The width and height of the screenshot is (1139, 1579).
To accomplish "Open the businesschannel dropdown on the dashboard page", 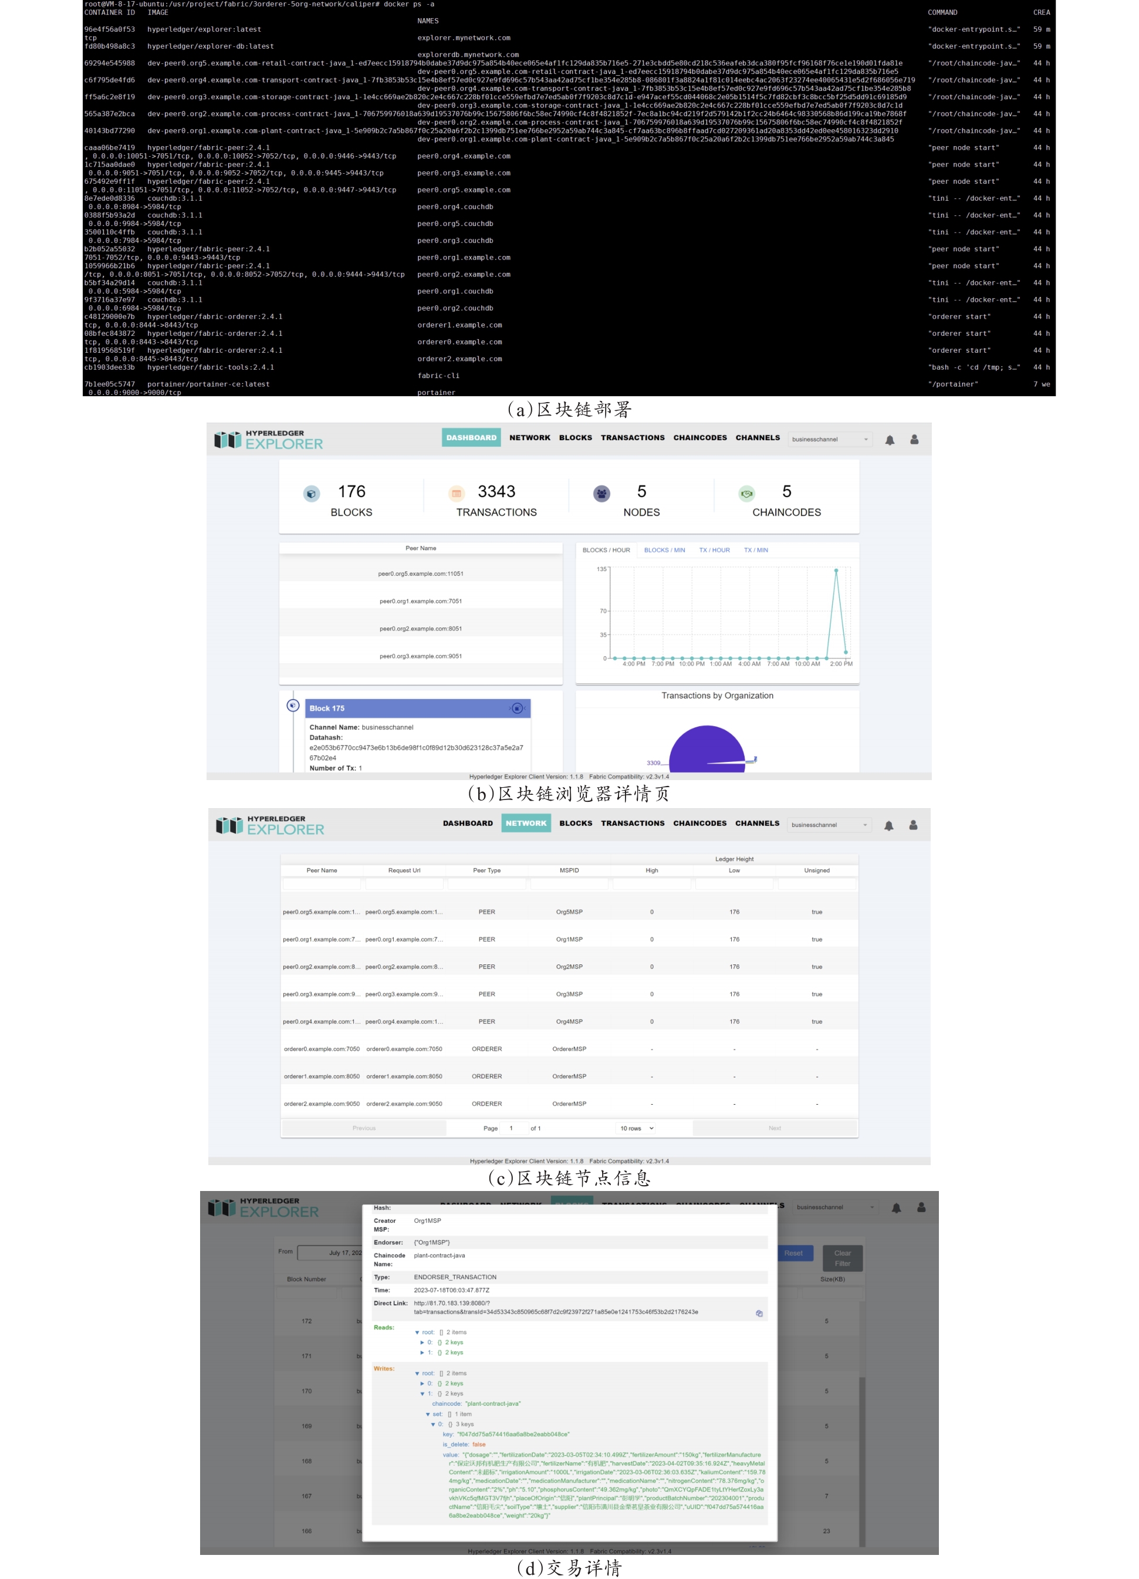I will pyautogui.click(x=830, y=439).
